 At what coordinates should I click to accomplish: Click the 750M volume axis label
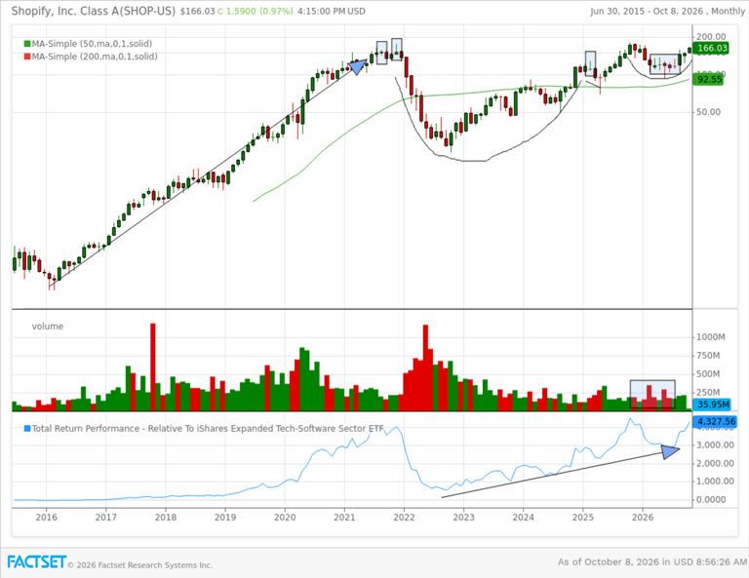[708, 356]
